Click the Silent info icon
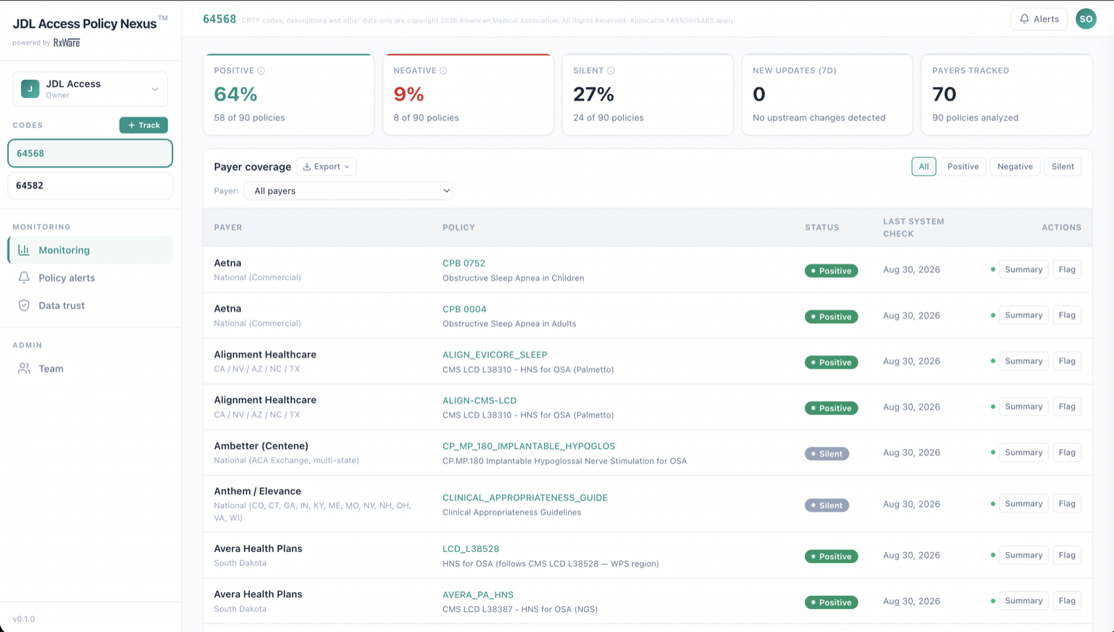The image size is (1114, 632). [611, 71]
